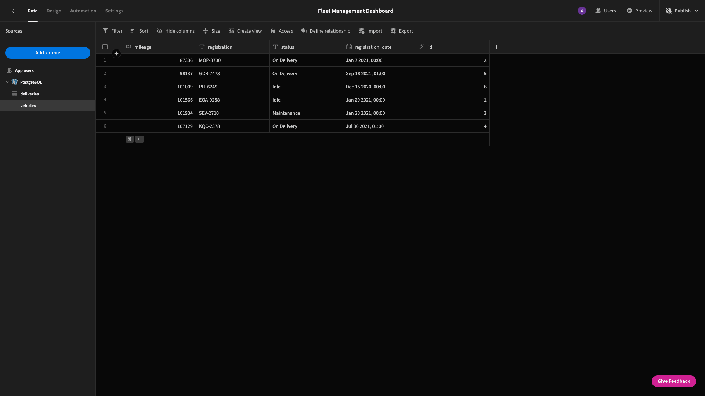Click Export in the toolbar
Viewport: 705px width, 396px height.
click(401, 31)
